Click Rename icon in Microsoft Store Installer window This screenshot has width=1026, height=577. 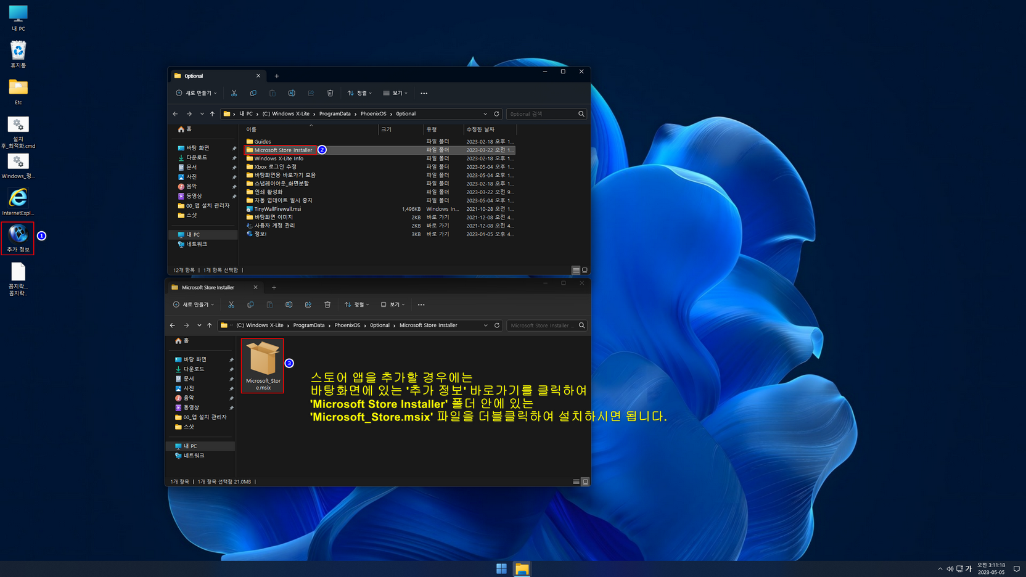pyautogui.click(x=289, y=305)
